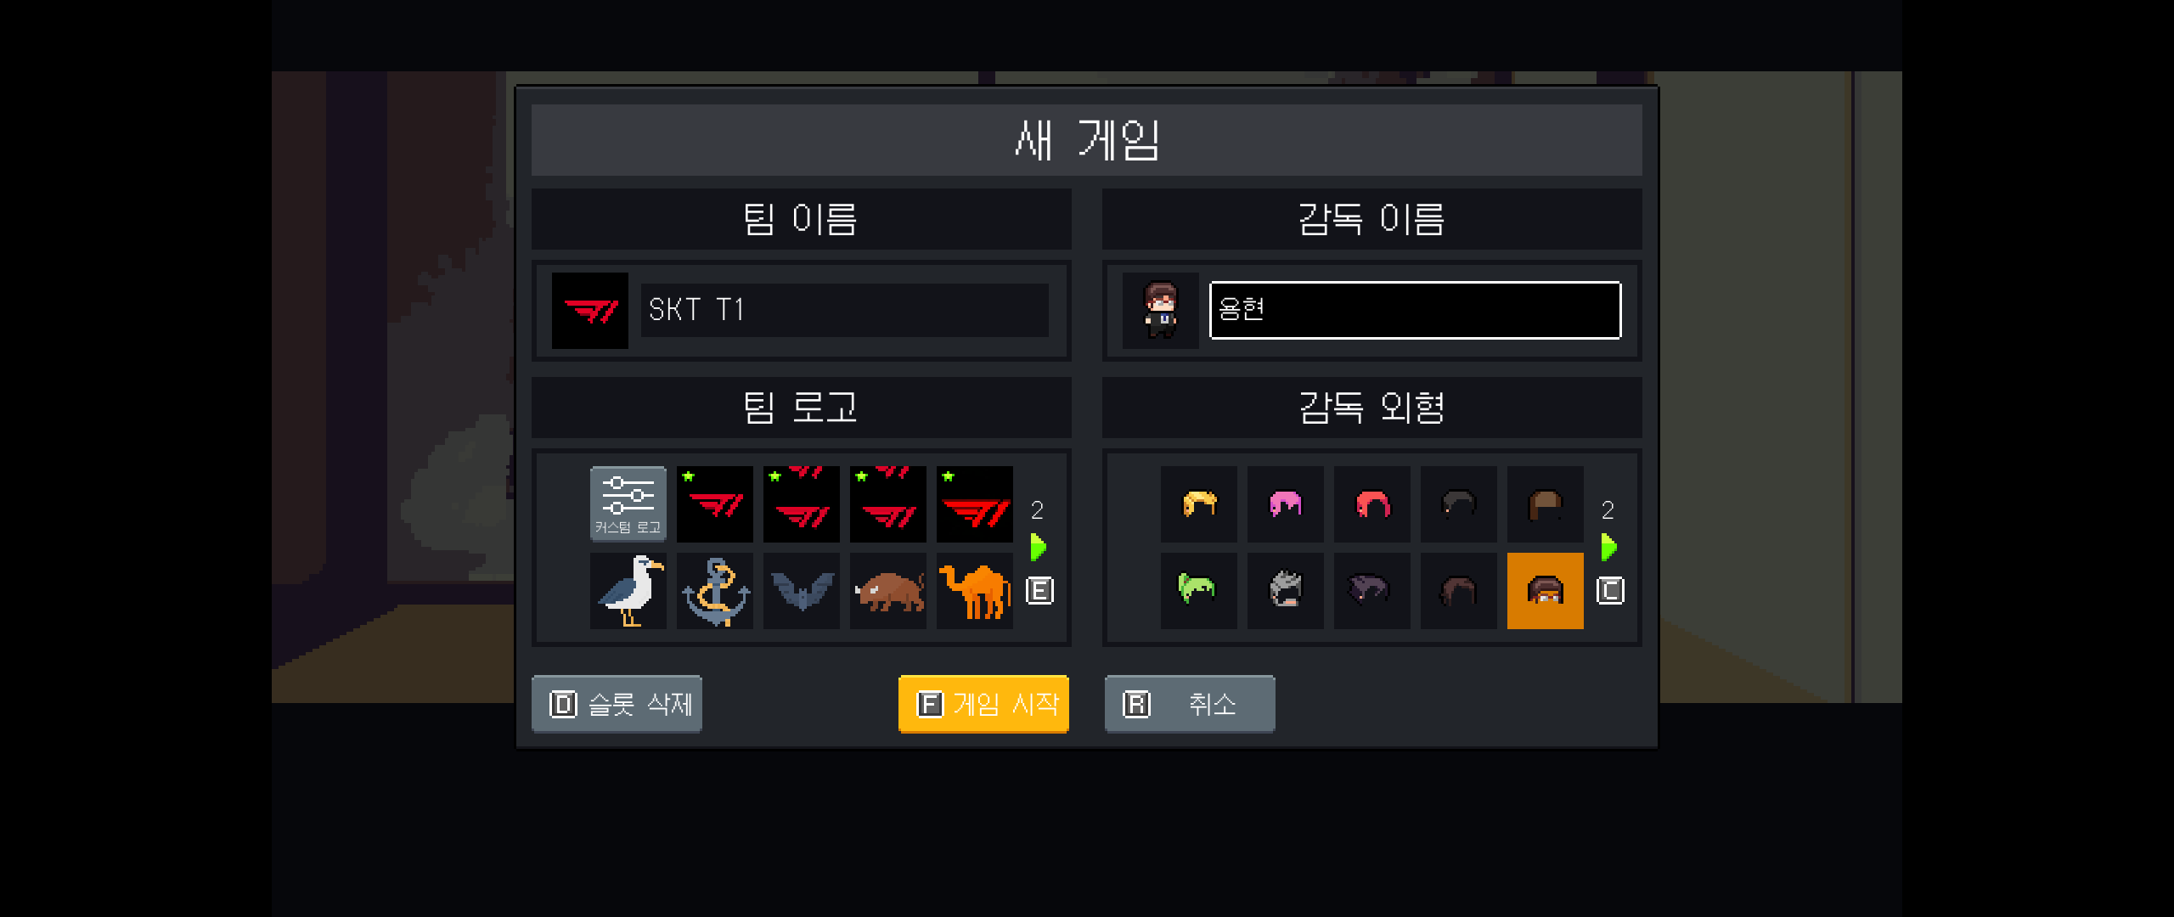
Task: Edit the SKT T1 team name field
Action: [844, 310]
